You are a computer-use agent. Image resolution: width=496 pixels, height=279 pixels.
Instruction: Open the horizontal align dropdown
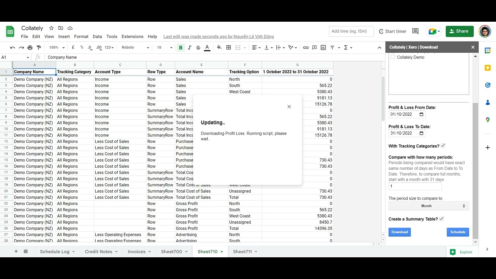click(x=257, y=47)
